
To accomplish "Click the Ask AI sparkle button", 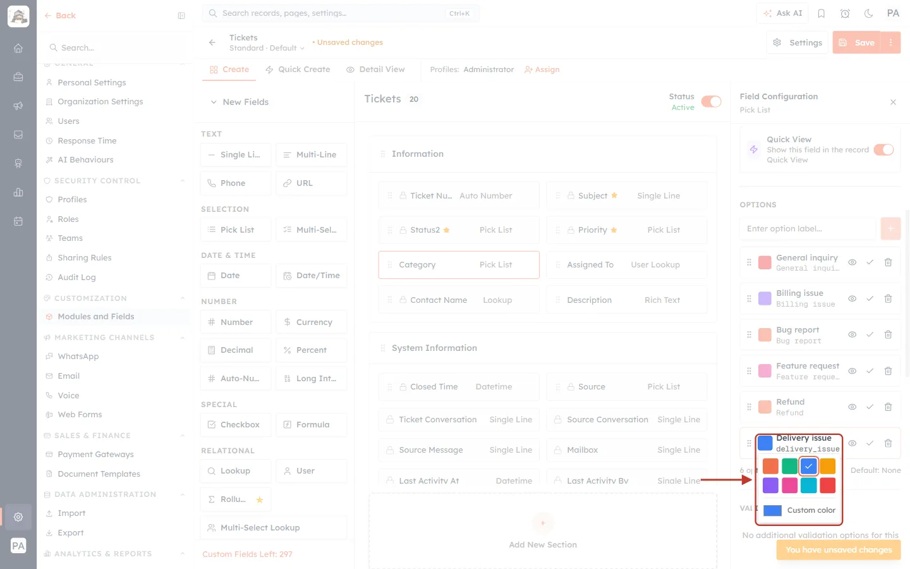I will tap(782, 13).
